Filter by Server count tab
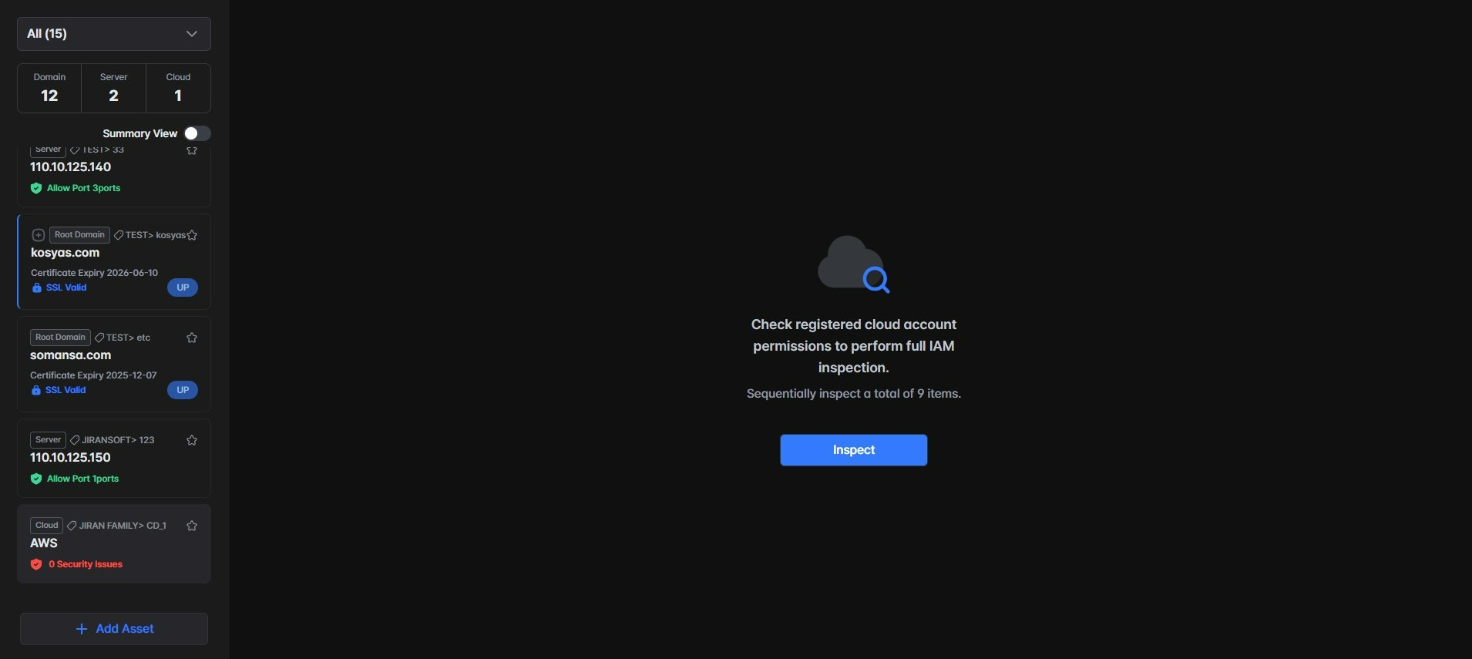1472x659 pixels. pos(113,88)
